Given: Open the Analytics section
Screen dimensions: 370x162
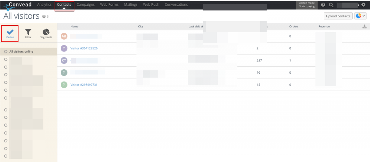Looking at the screenshot, I should click(x=44, y=4).
